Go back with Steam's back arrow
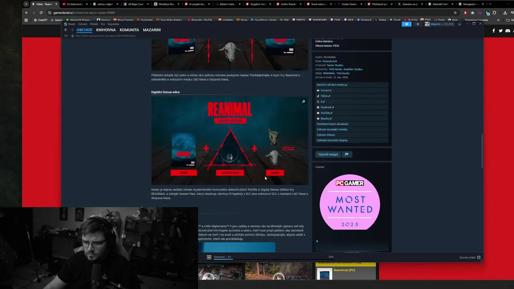 click(x=66, y=30)
